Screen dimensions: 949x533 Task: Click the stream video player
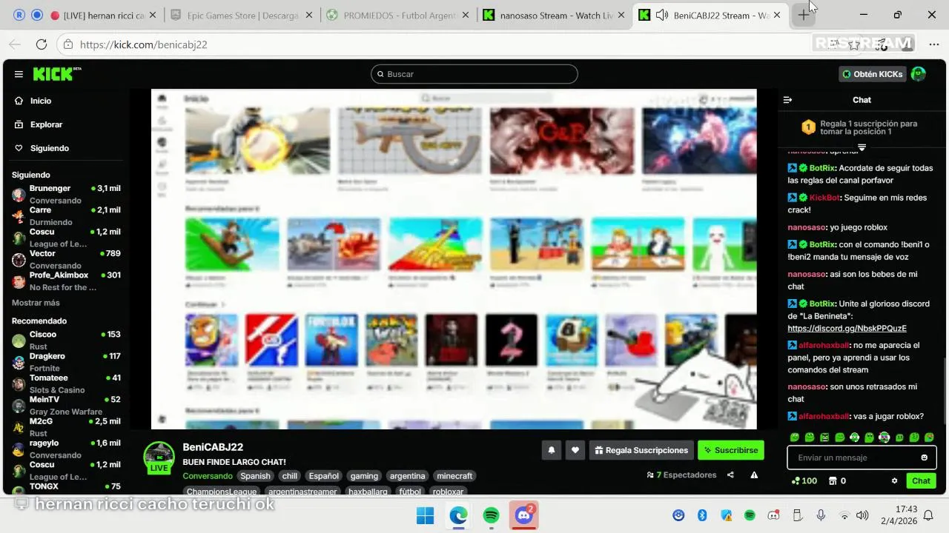[454, 259]
